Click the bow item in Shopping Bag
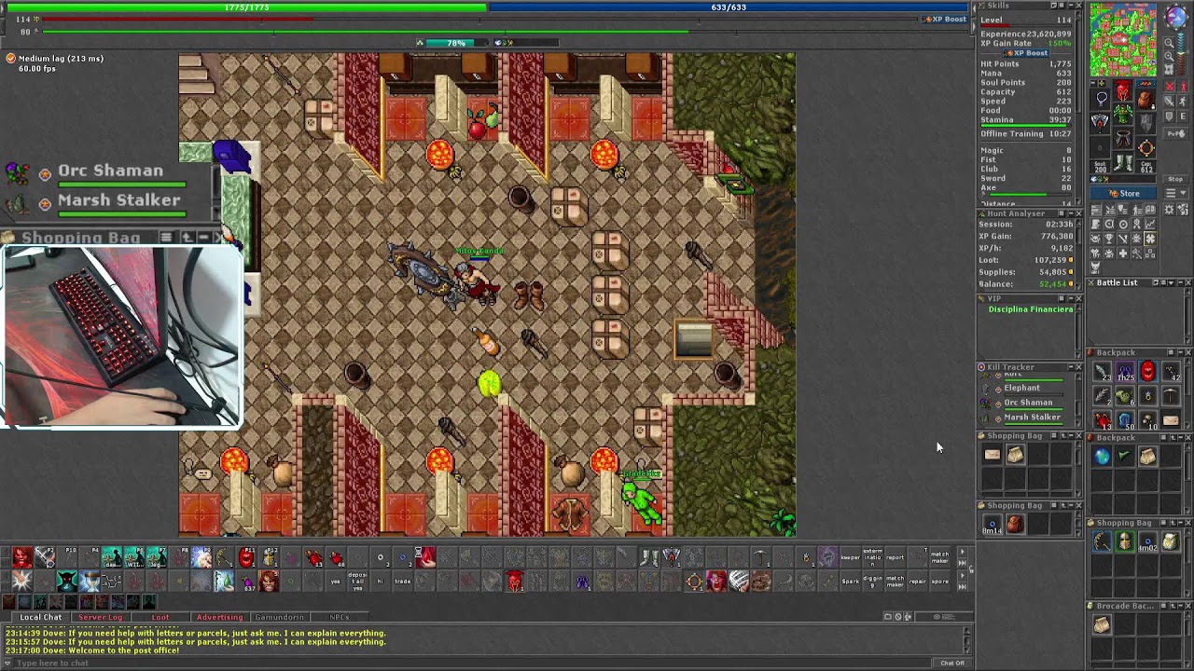 point(1103,541)
